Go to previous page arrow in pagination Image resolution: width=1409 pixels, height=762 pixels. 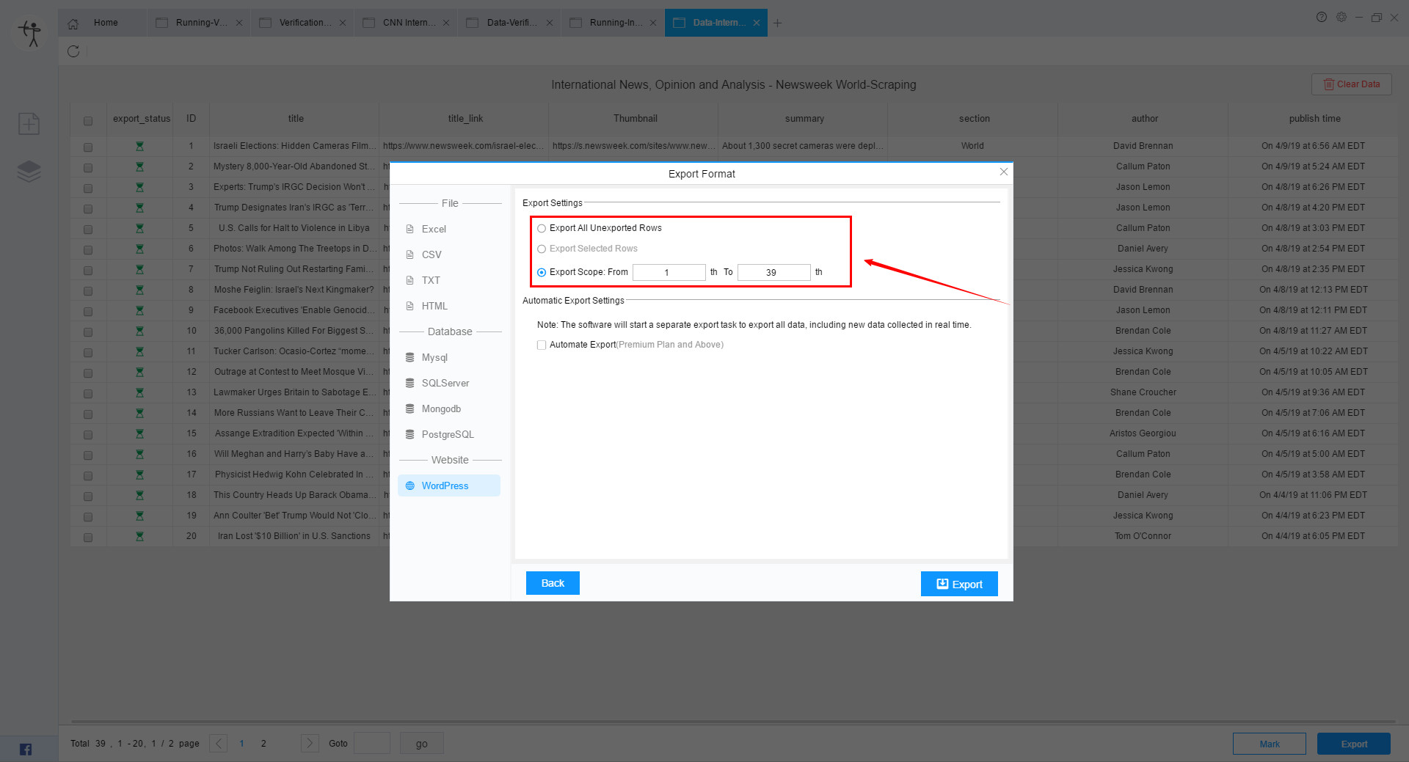pyautogui.click(x=219, y=743)
